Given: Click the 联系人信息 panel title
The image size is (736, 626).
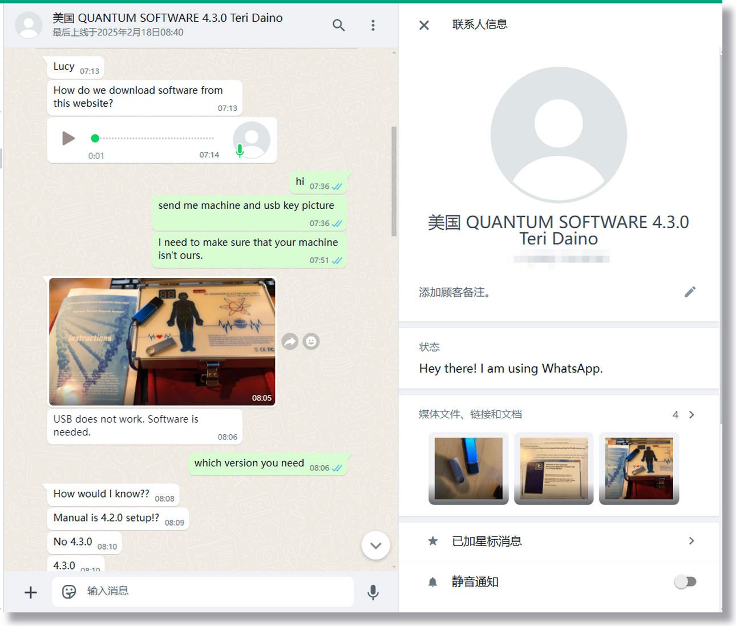Looking at the screenshot, I should tap(480, 25).
